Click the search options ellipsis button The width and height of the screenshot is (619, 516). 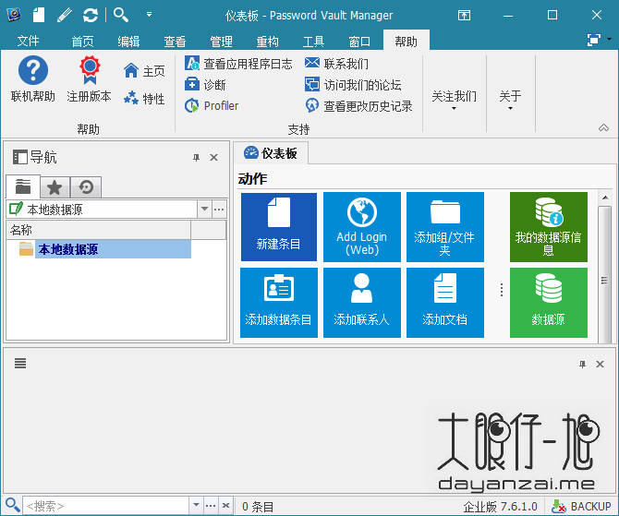pos(211,505)
